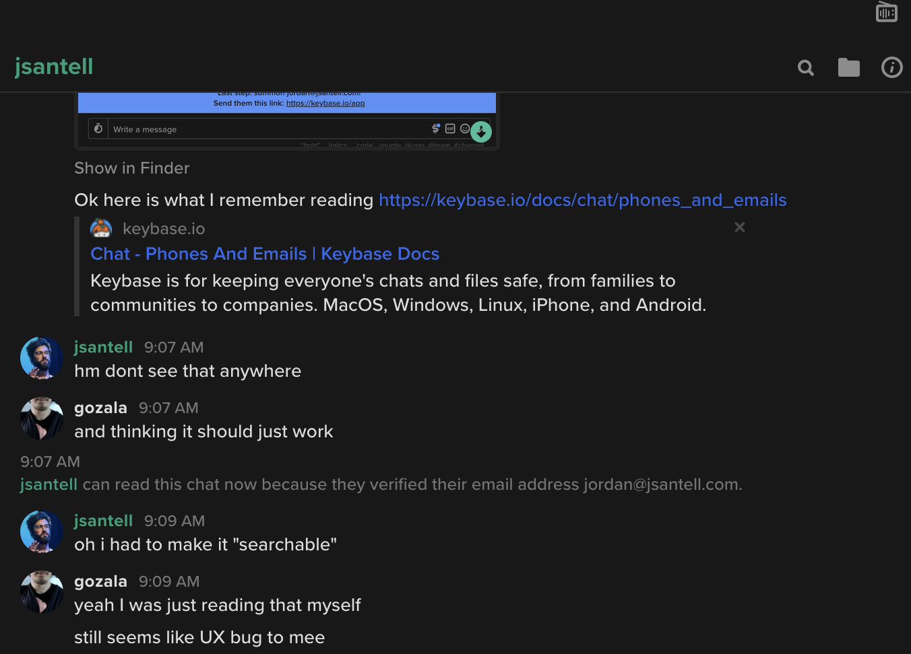
Task: Click the message "still seems like UX bug to mee"
Action: (x=199, y=638)
